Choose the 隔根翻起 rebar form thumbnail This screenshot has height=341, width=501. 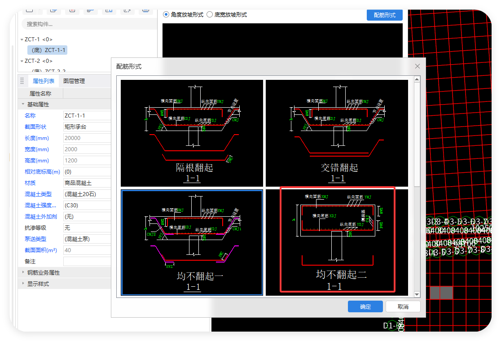[192, 133]
